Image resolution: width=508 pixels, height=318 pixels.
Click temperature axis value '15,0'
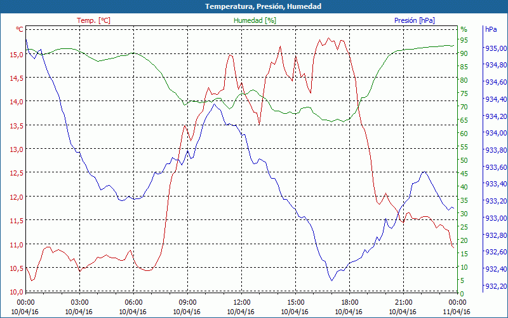click(17, 55)
